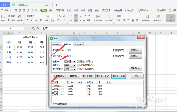Screen dimensions: 177x112
Task: Click the Format Painter brush icon
Action: [x=20, y=16]
